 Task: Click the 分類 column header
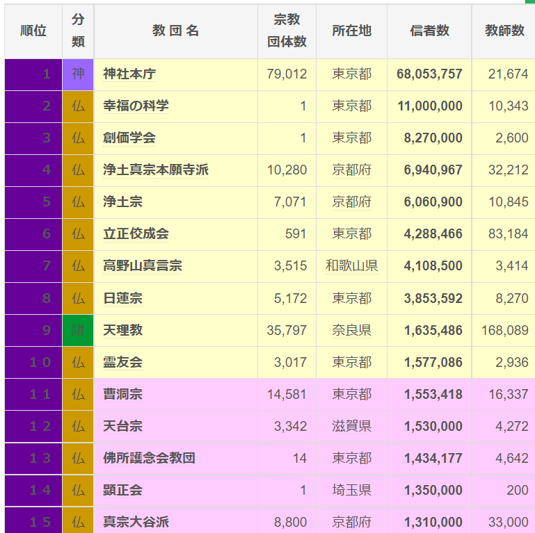click(78, 31)
